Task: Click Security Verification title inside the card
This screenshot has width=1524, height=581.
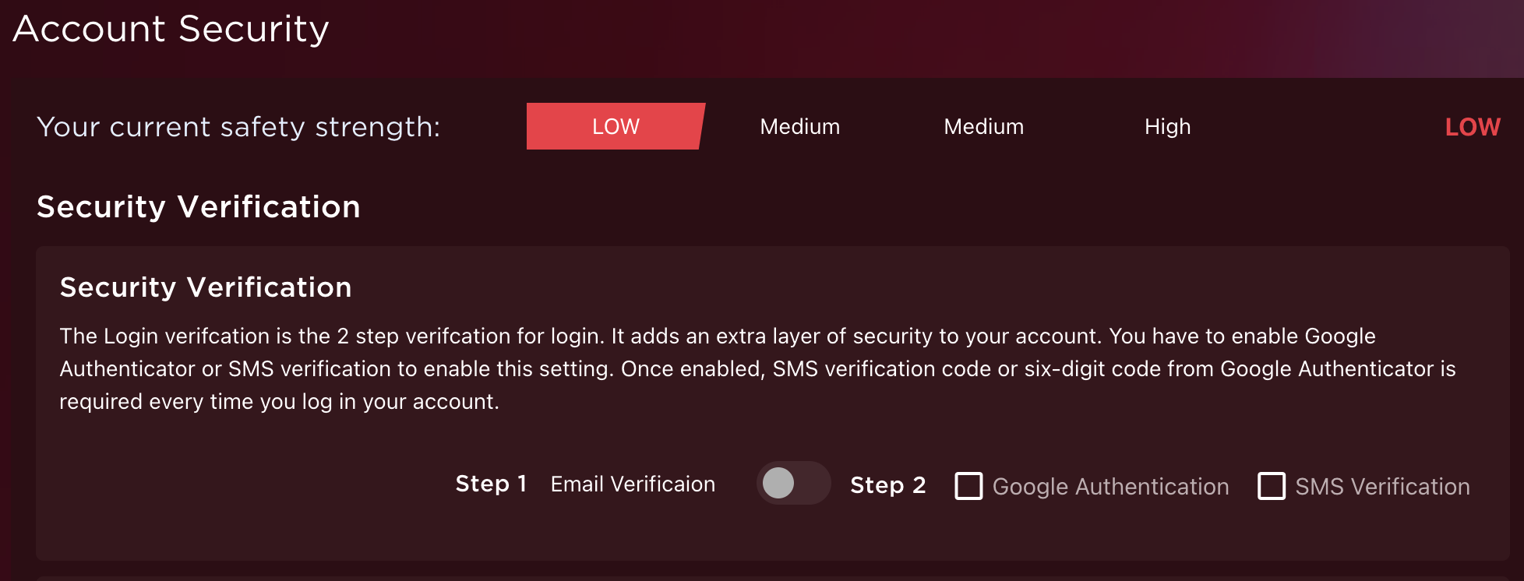Action: click(206, 287)
